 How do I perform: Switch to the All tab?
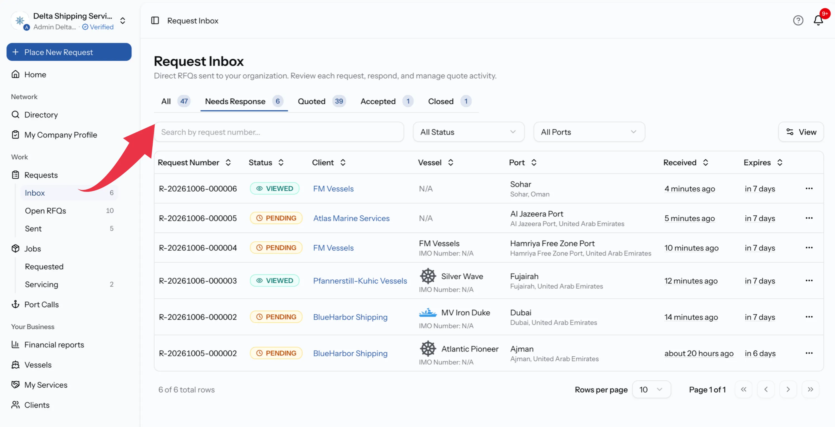click(176, 101)
